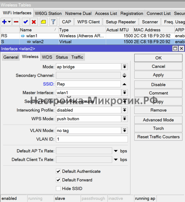Image resolution: width=185 pixels, height=202 pixels.
Task: Expand Default Client Tx Rate arrow
Action: click(116, 159)
